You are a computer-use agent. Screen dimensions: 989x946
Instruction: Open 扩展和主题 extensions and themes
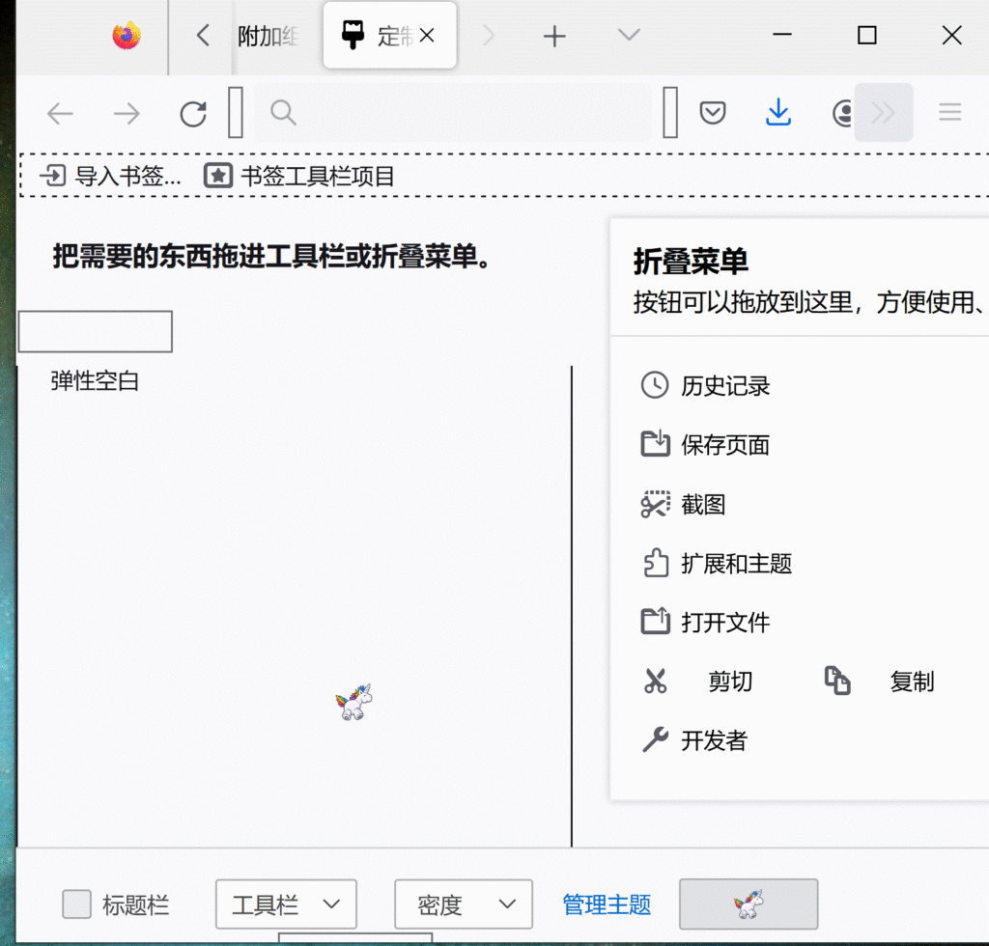[734, 564]
